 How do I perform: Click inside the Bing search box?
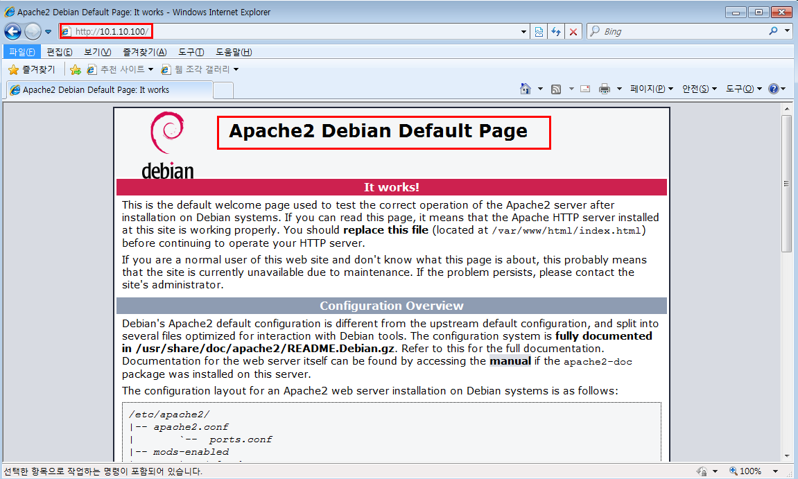[682, 32]
